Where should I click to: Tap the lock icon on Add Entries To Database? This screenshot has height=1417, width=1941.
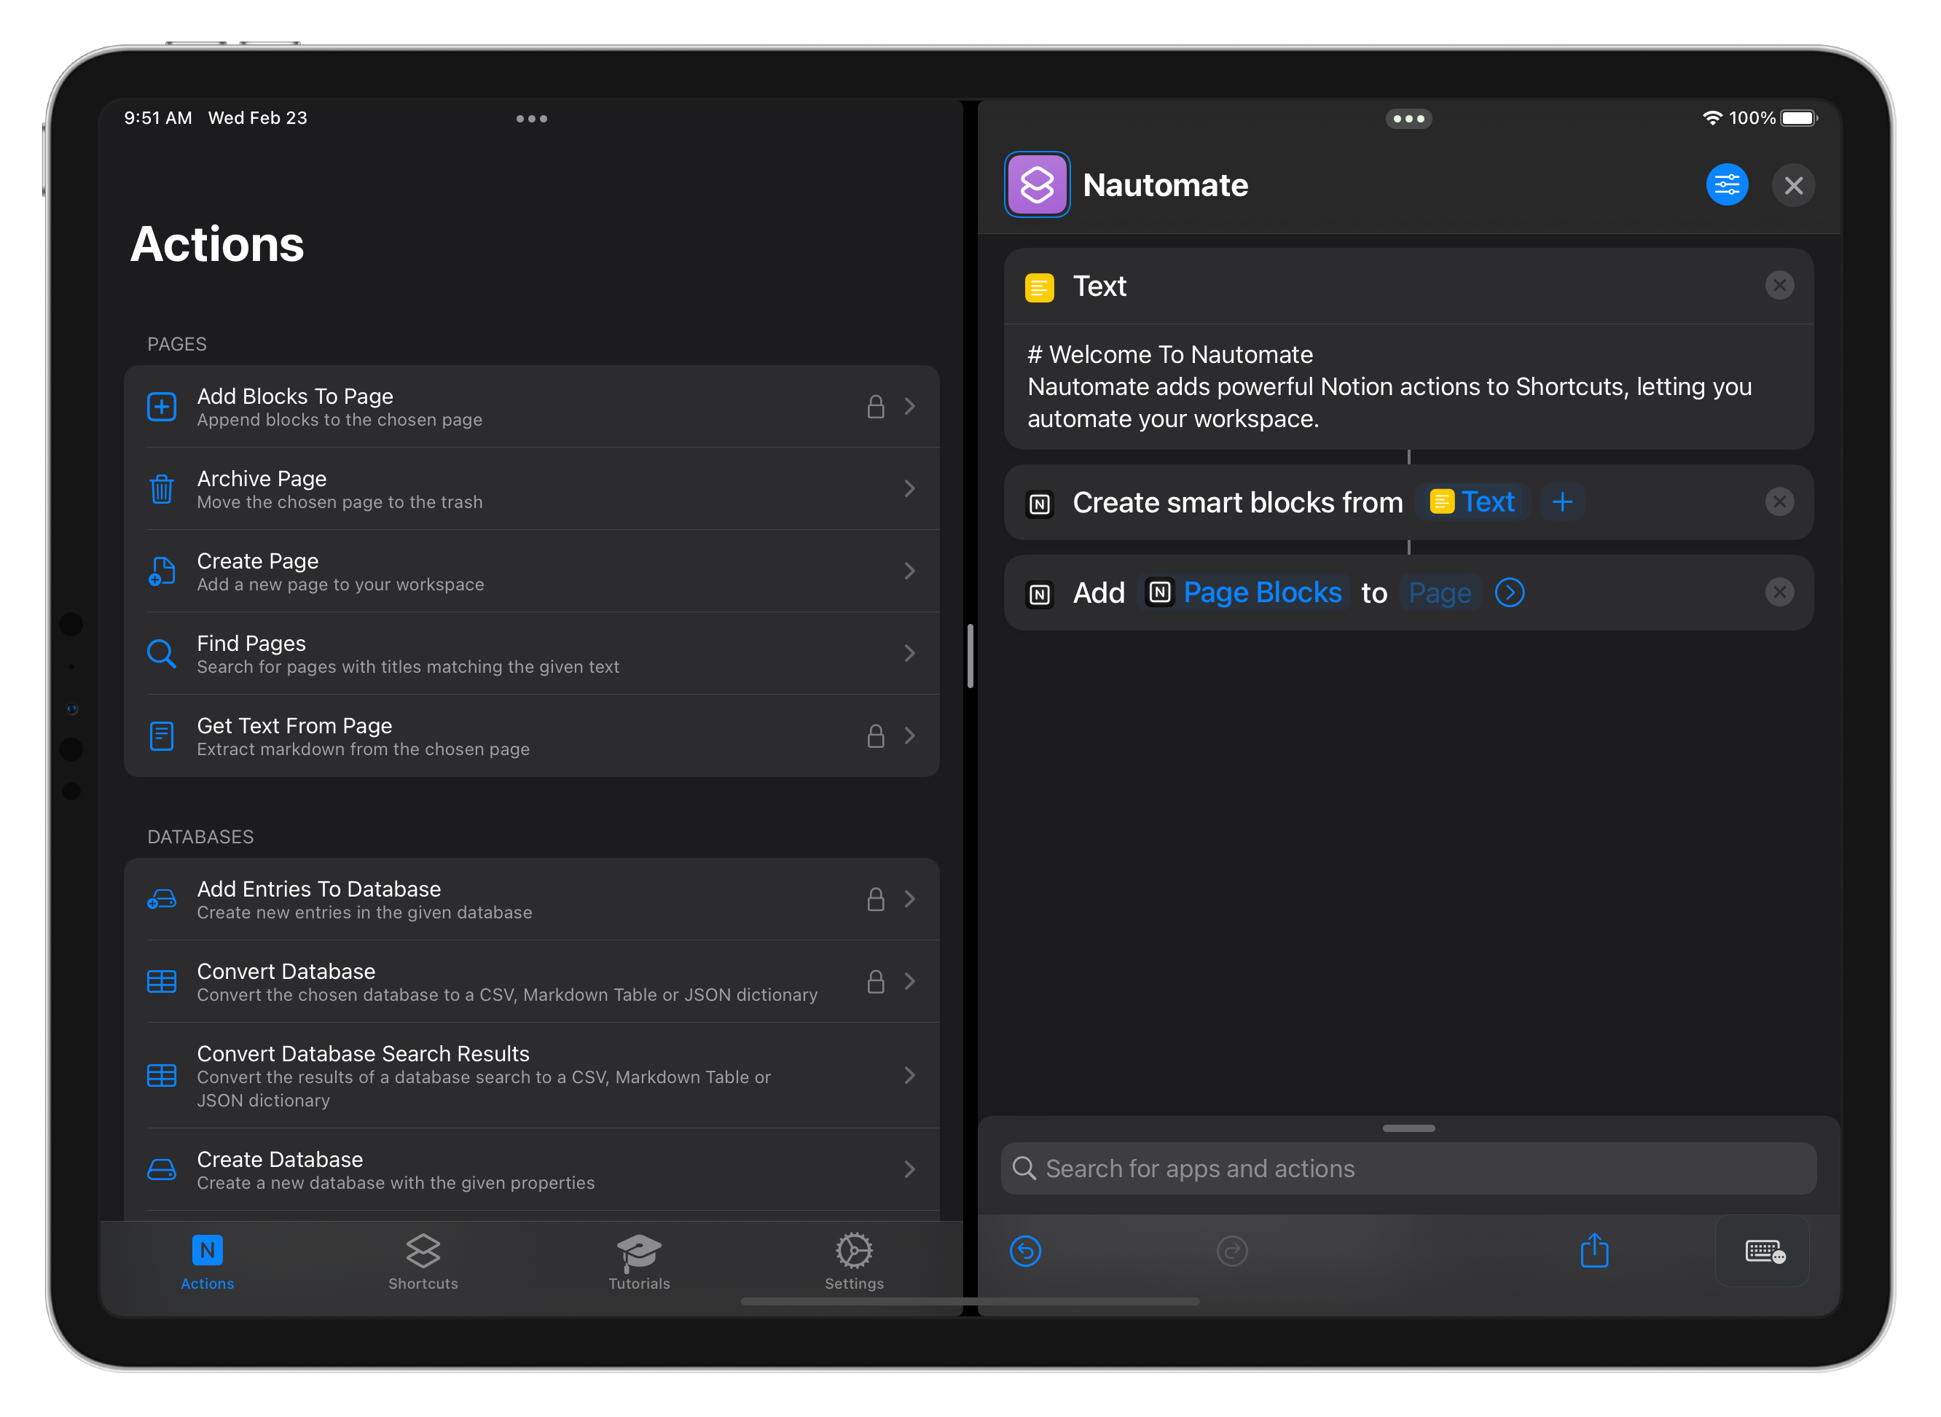[x=875, y=899]
